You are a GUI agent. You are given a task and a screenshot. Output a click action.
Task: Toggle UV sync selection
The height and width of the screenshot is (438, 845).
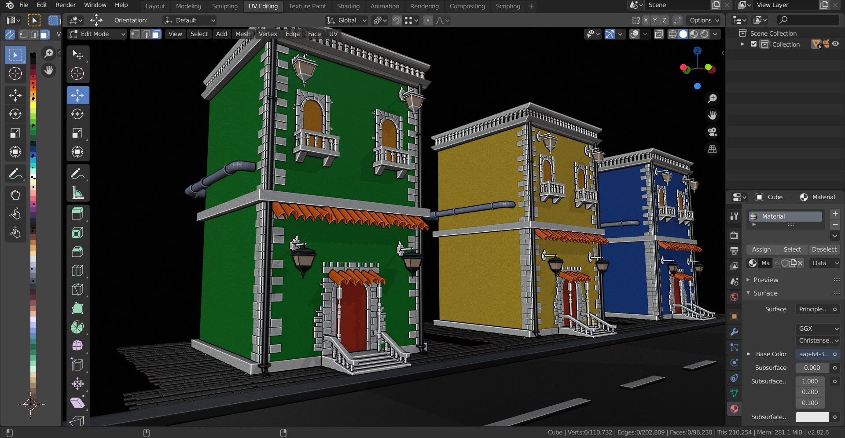click(10, 34)
